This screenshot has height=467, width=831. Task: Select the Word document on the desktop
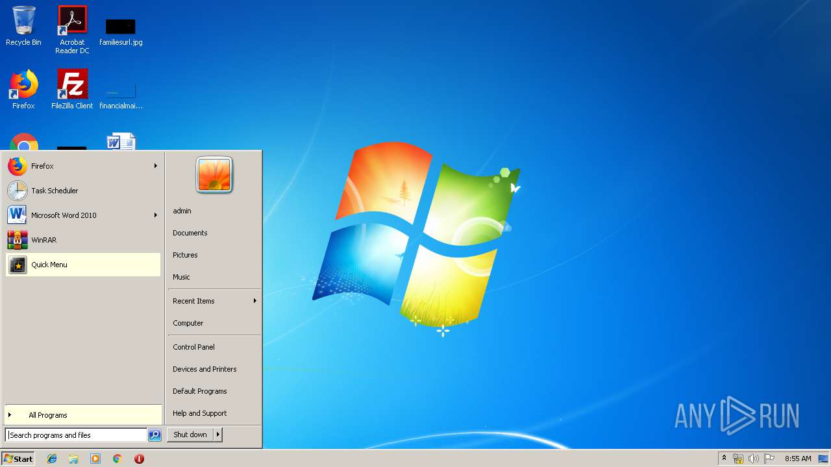click(121, 141)
